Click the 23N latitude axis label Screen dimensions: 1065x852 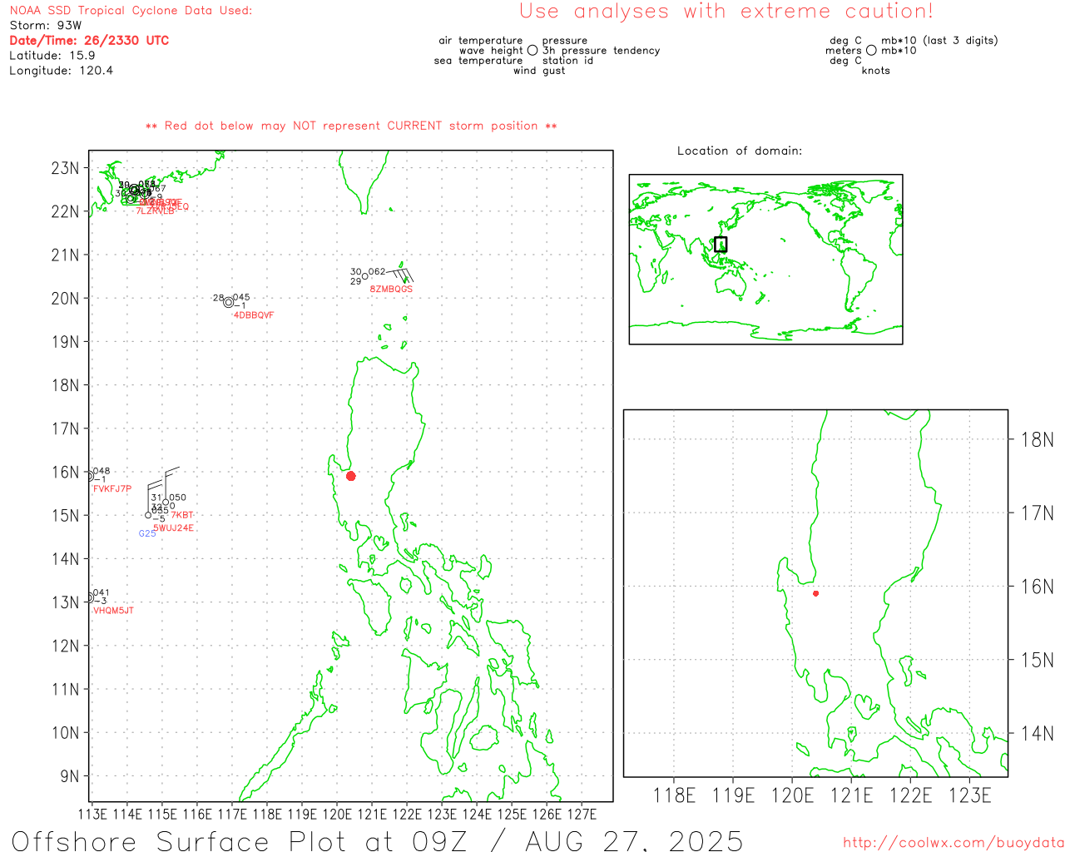(65, 168)
